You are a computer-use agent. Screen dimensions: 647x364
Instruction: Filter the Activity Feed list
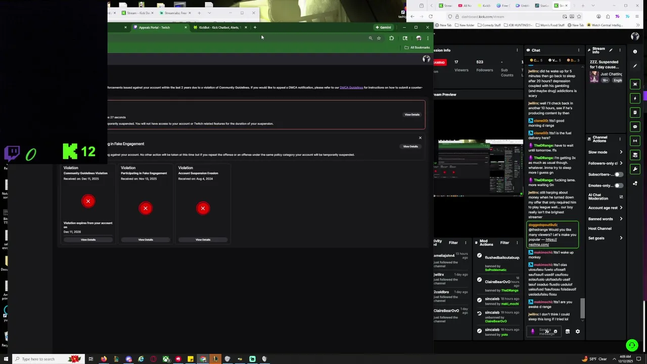[453, 243]
